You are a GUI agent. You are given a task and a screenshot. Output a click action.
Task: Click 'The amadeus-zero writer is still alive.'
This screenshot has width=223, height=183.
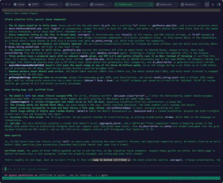pos(35,50)
